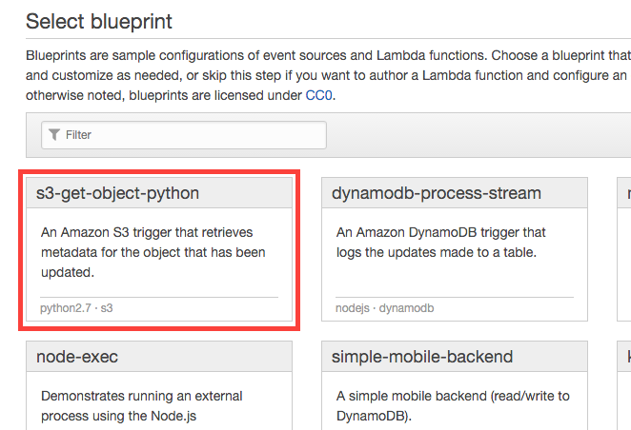Select the simple-mobile-backend blueprint title
This screenshot has height=430, width=631.
(422, 357)
